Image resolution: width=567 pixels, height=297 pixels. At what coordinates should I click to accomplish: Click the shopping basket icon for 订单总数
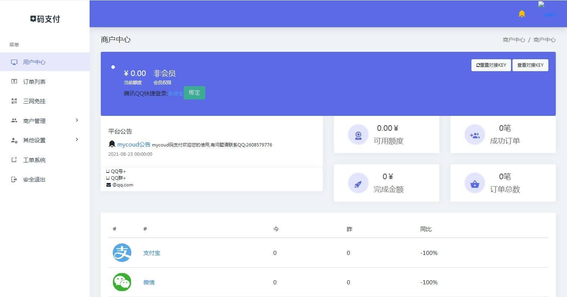474,183
